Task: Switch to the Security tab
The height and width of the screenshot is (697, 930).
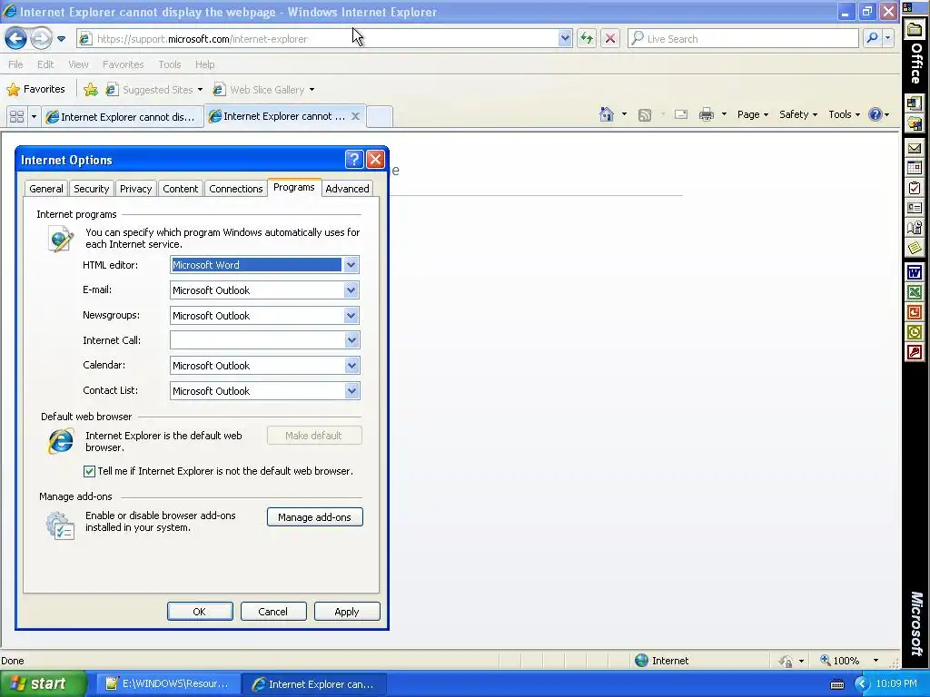Action: click(92, 189)
